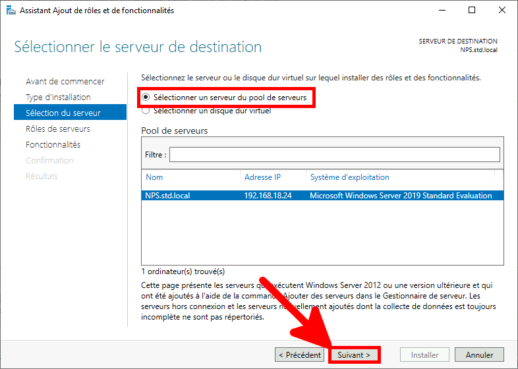
Task: Click inside the Filtre text field
Action: tap(334, 154)
